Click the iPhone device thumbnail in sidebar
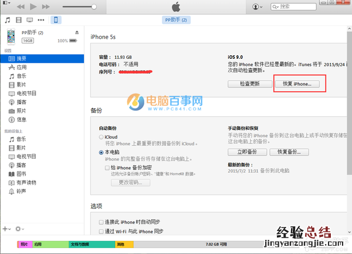Image resolution: width=352 pixels, height=254 pixels. coord(11,36)
